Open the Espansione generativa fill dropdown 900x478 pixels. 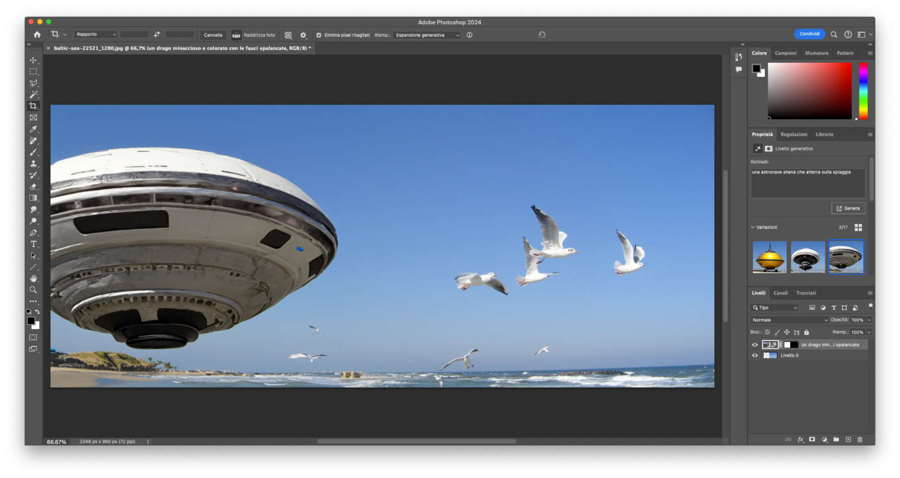pos(427,35)
